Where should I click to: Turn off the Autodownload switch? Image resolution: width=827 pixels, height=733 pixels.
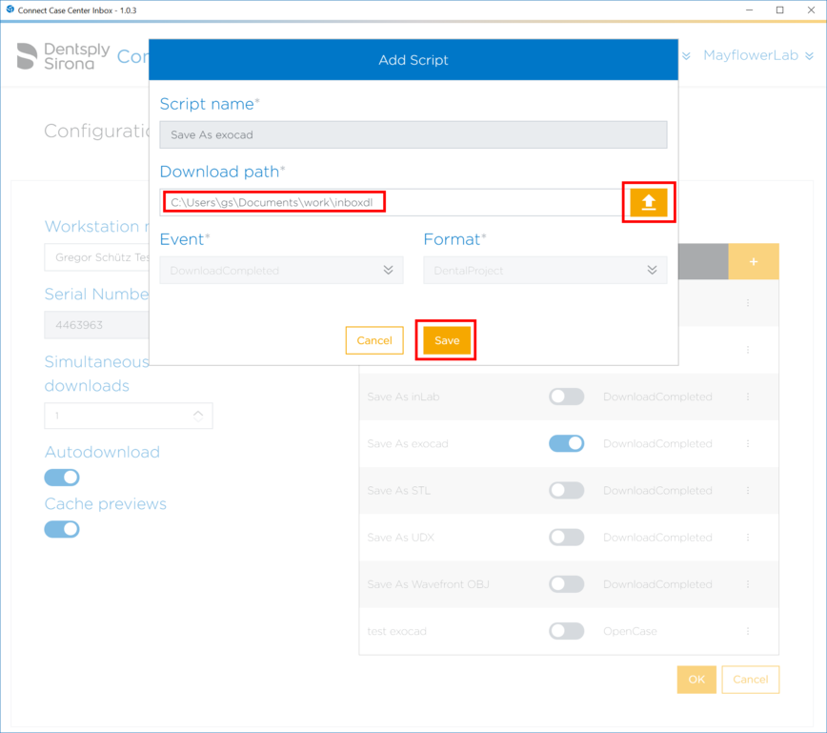click(62, 478)
